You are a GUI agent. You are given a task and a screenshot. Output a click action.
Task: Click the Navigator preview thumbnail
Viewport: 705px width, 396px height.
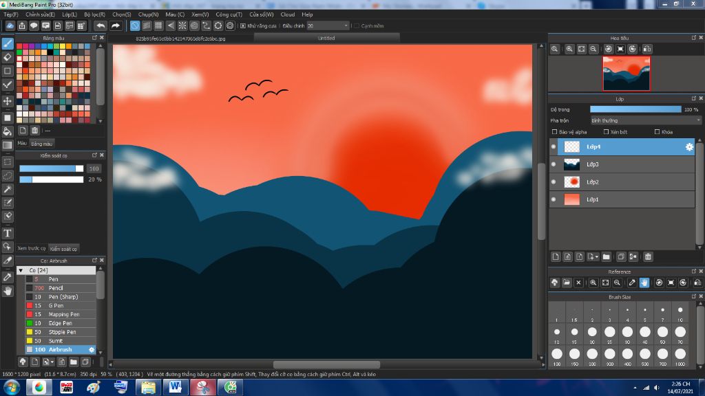627,74
